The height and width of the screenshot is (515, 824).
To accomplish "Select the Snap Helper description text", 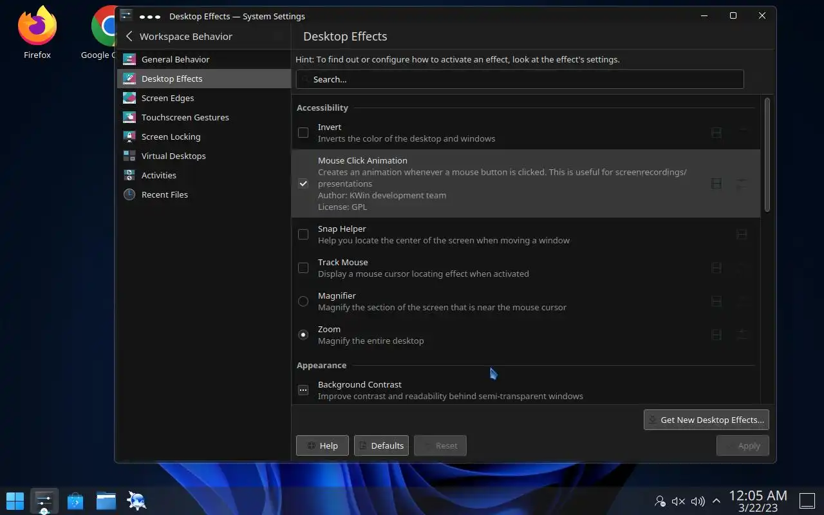I will click(x=444, y=240).
